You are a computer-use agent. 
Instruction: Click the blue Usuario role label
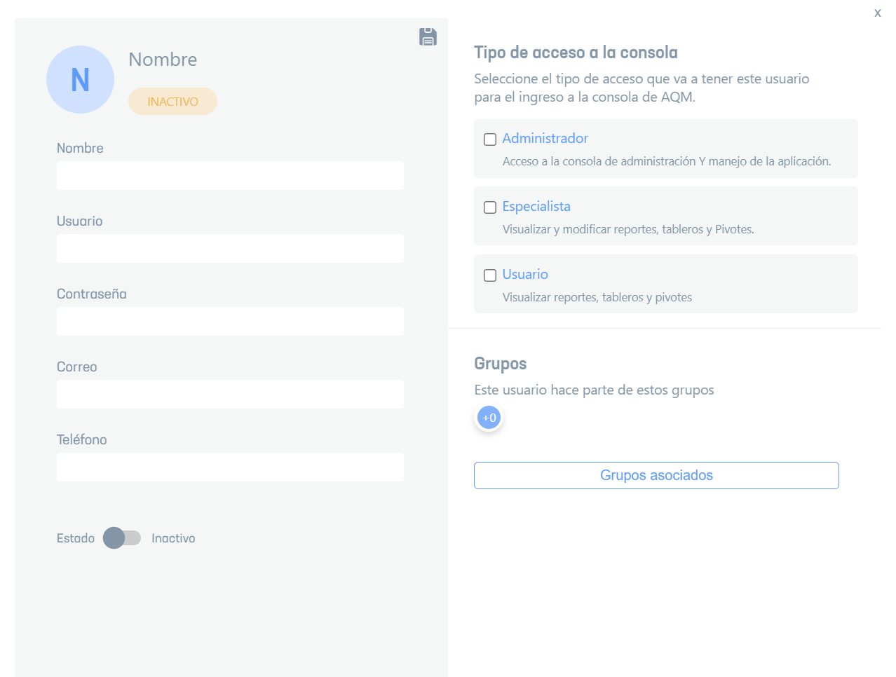pos(525,275)
